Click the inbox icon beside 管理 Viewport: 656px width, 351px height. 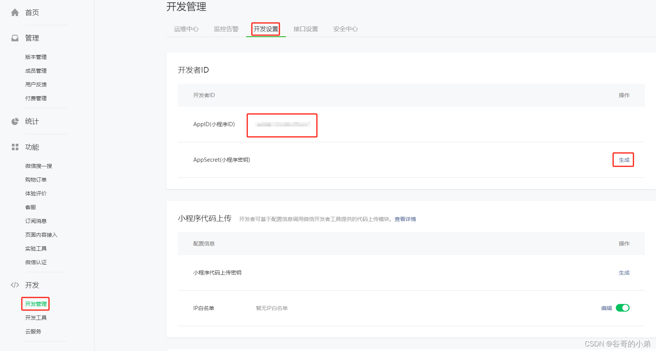(x=15, y=38)
